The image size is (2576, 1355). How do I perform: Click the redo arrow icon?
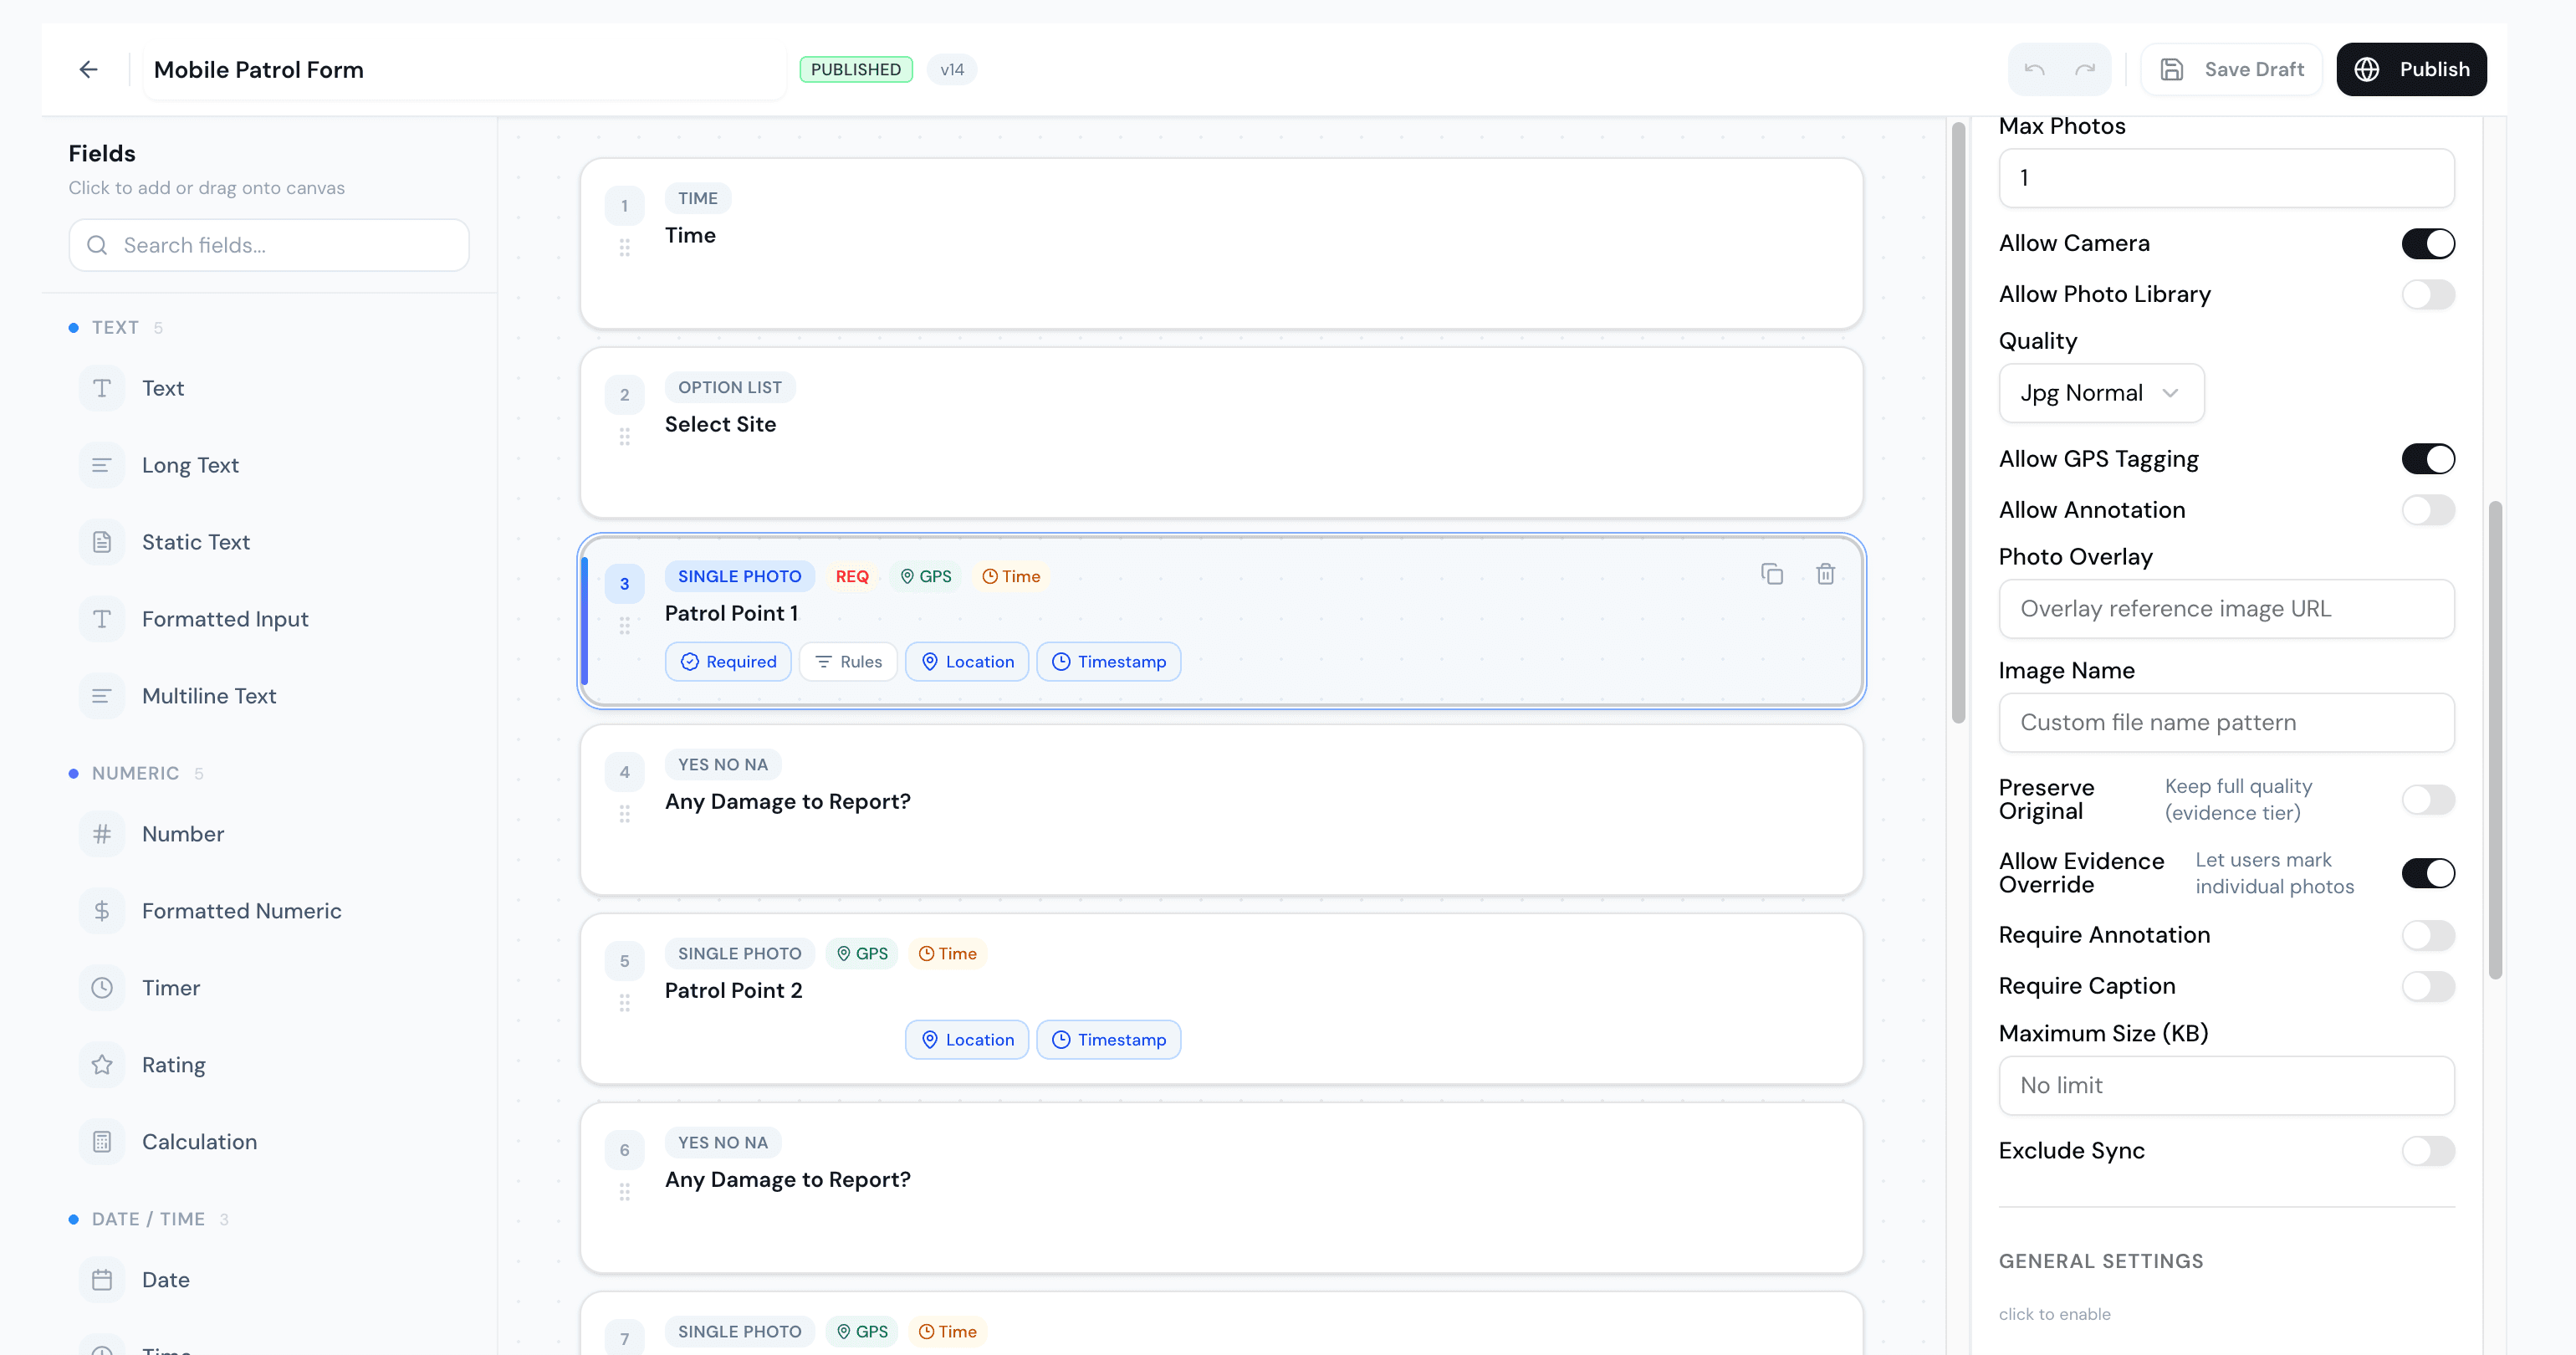pos(2085,69)
